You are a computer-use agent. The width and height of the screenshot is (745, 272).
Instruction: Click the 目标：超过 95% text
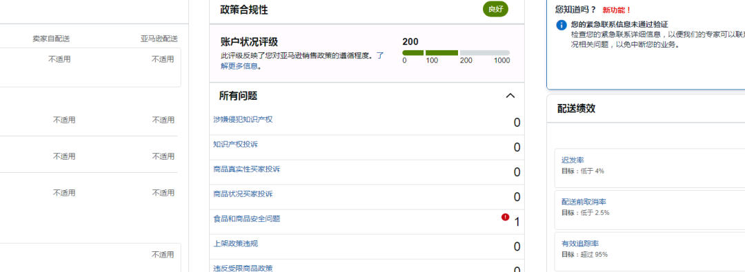click(x=584, y=254)
